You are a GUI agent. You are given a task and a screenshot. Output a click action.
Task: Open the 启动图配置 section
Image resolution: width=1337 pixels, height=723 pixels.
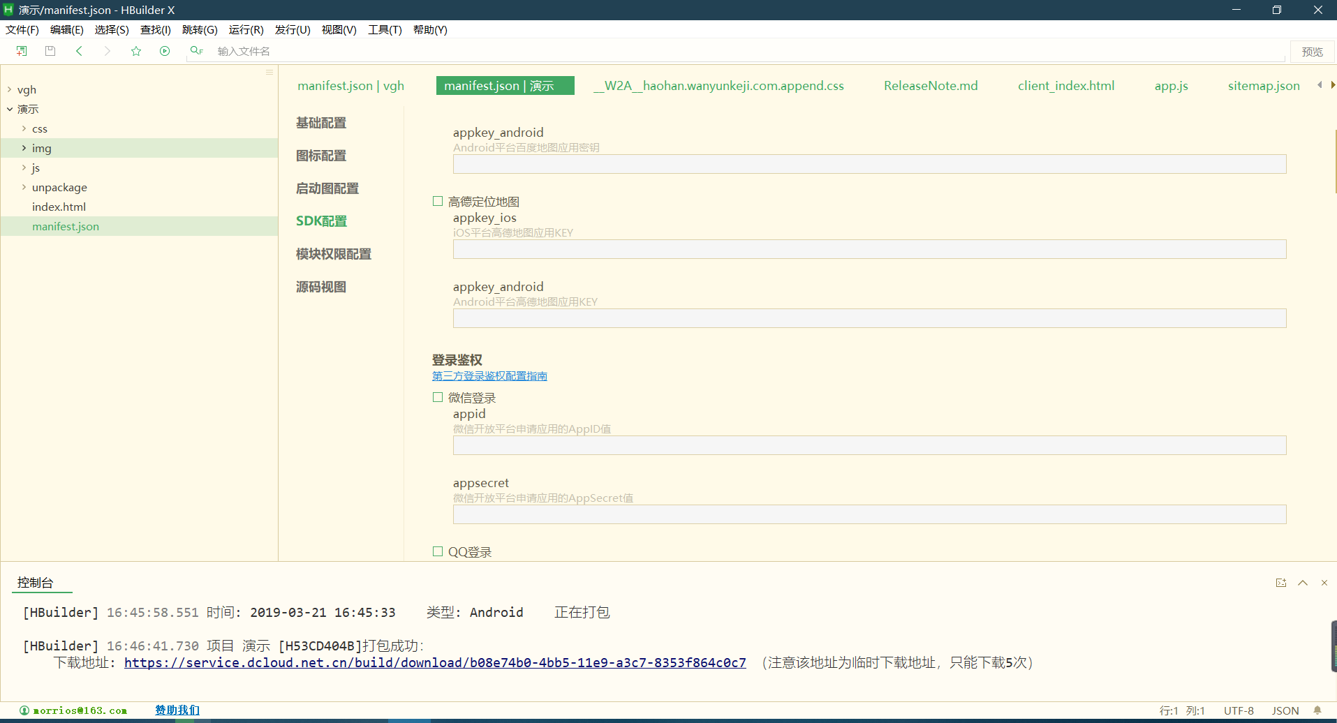pos(327,188)
